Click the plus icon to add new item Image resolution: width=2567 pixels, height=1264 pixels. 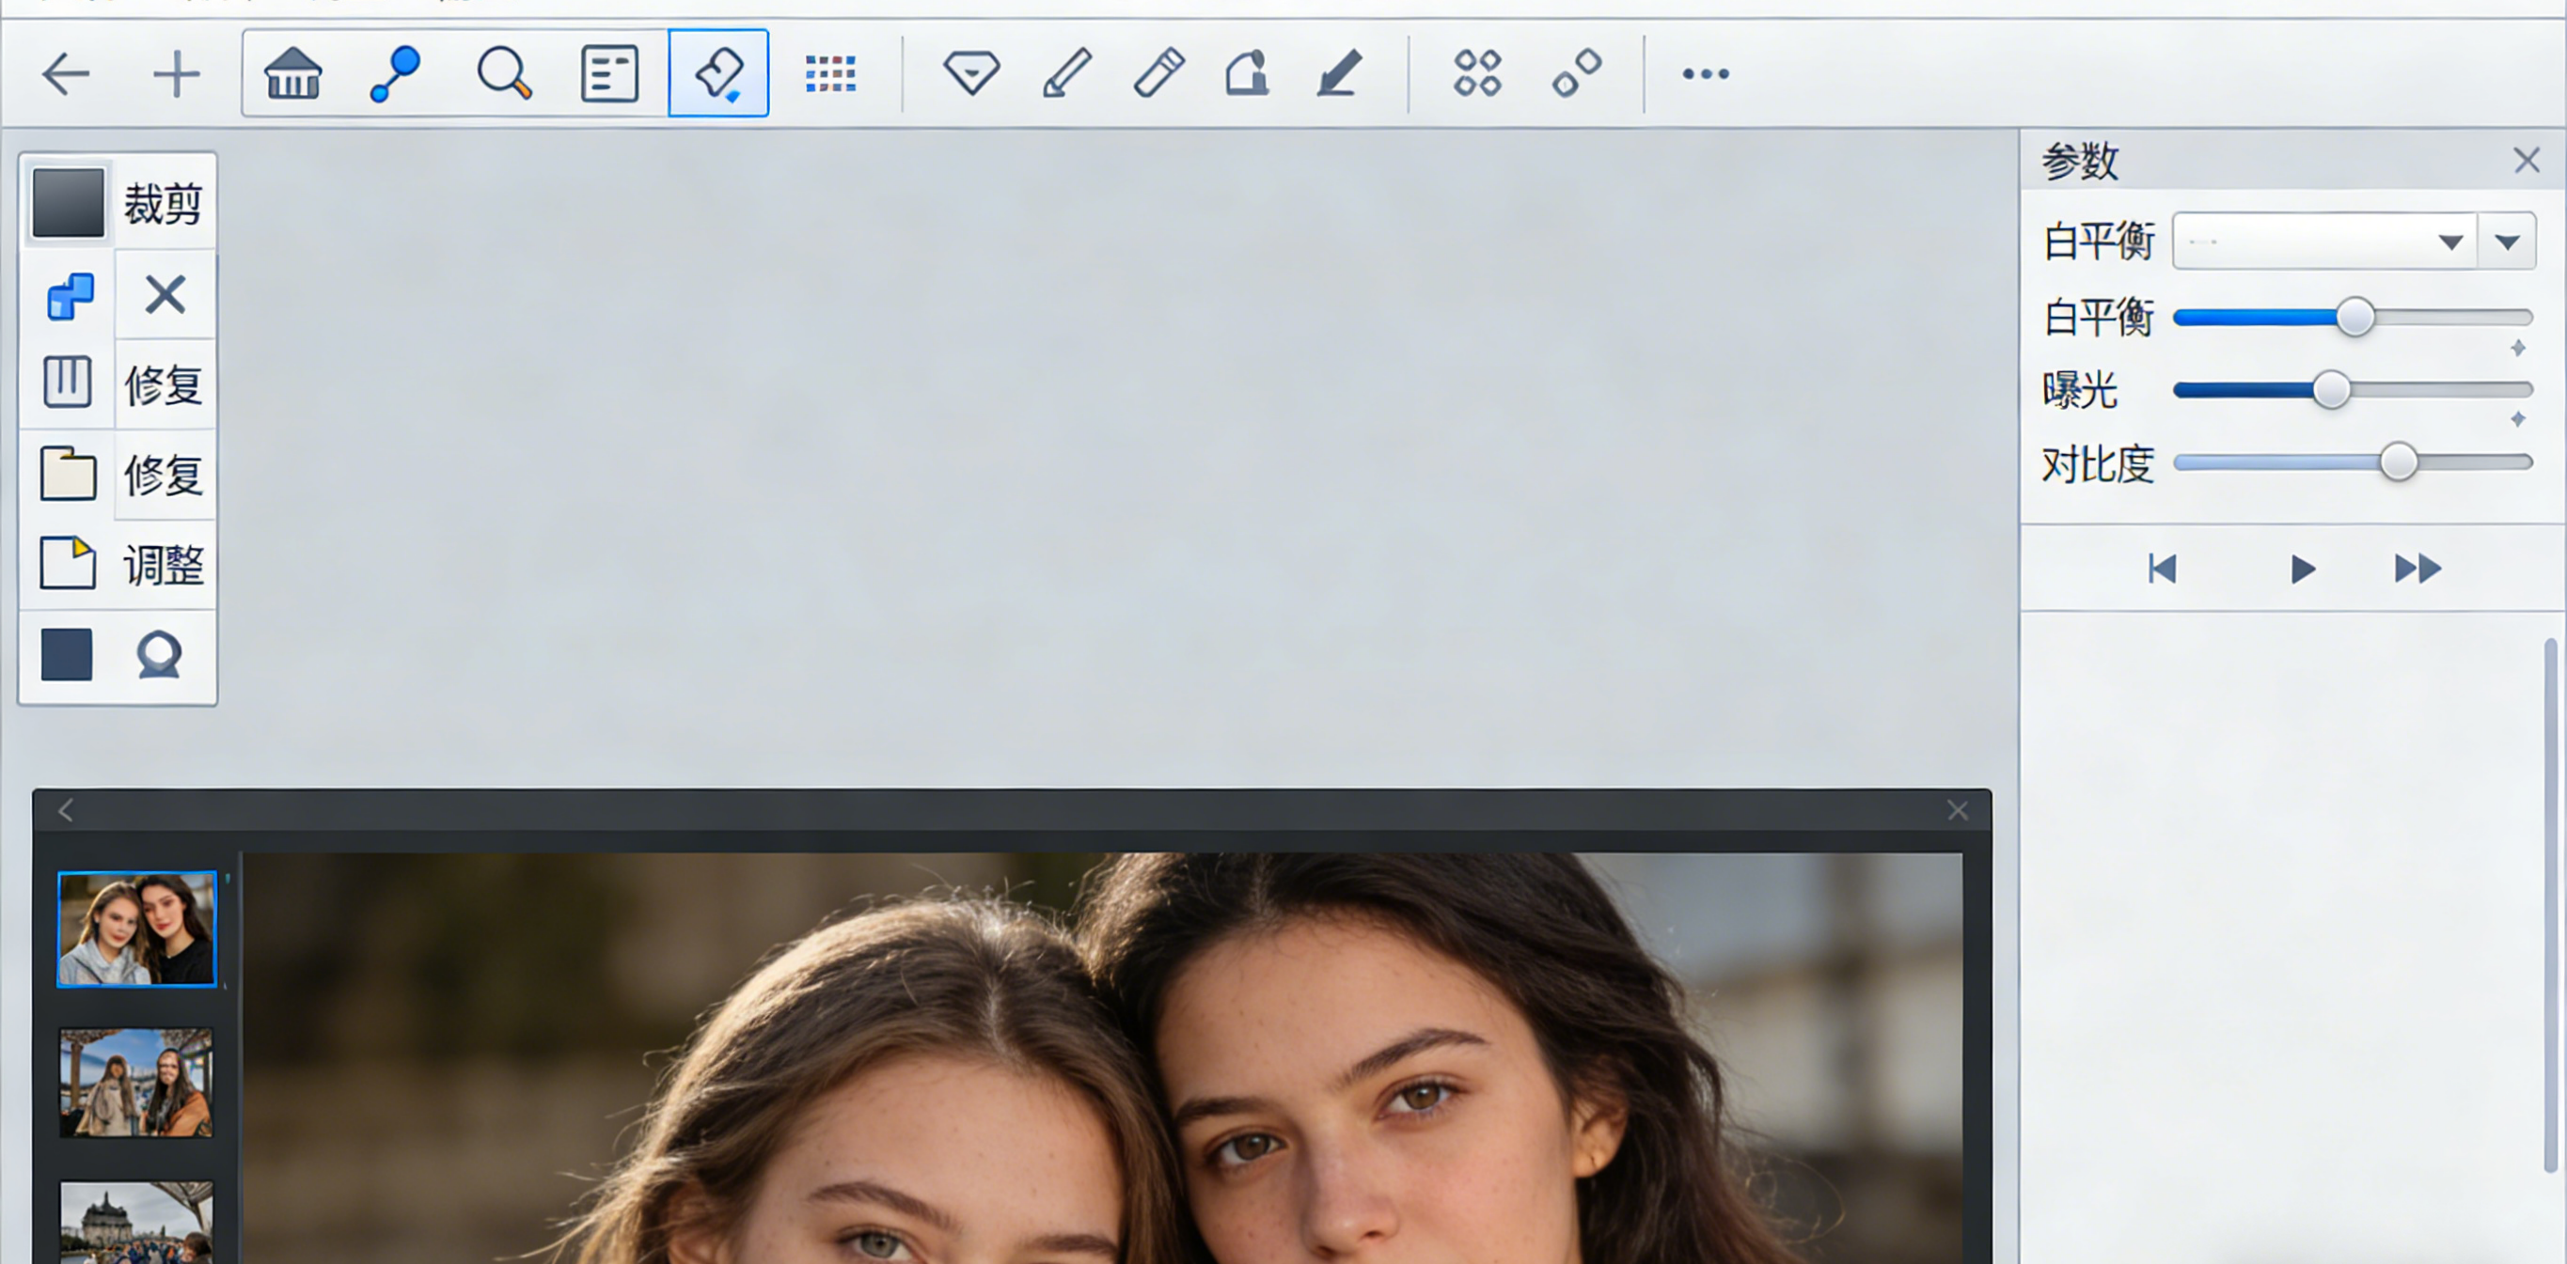coord(177,72)
